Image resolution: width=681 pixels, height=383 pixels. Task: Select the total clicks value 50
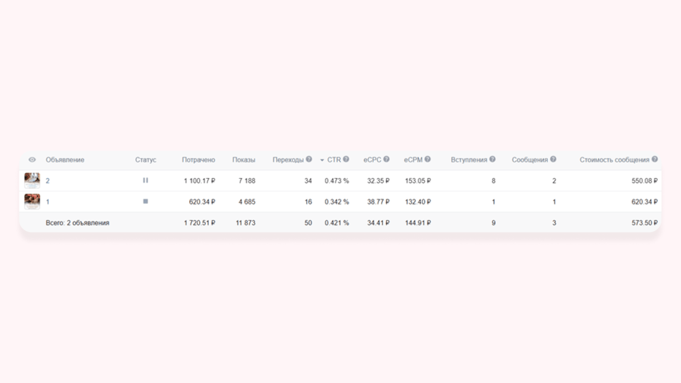(308, 223)
